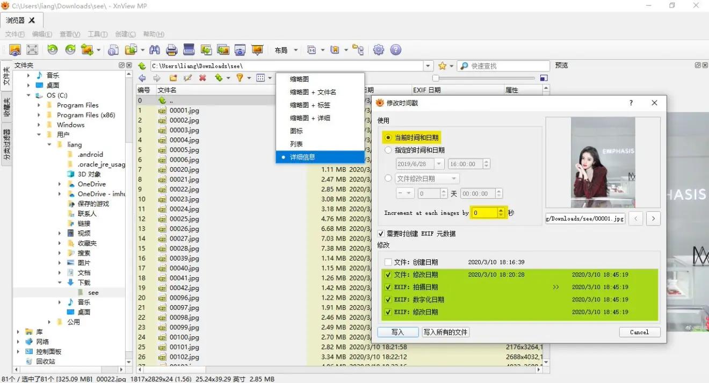The height and width of the screenshot is (383, 709).
Task: Open the 工具 menu
Action: 97,34
